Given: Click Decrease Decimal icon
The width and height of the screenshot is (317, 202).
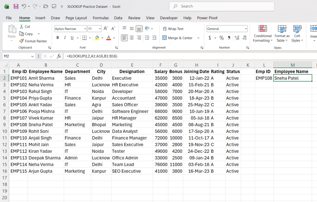Looking at the screenshot, I should coord(244,38).
